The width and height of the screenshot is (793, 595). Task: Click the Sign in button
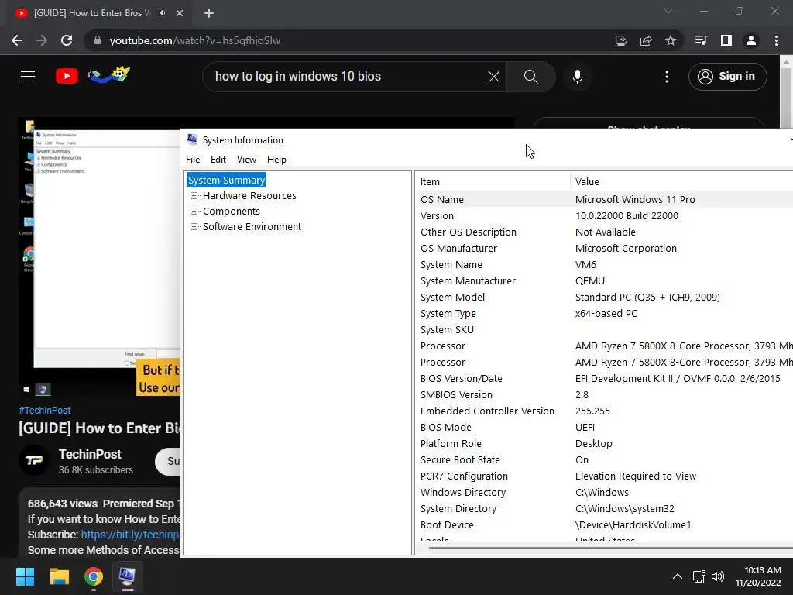(x=727, y=77)
